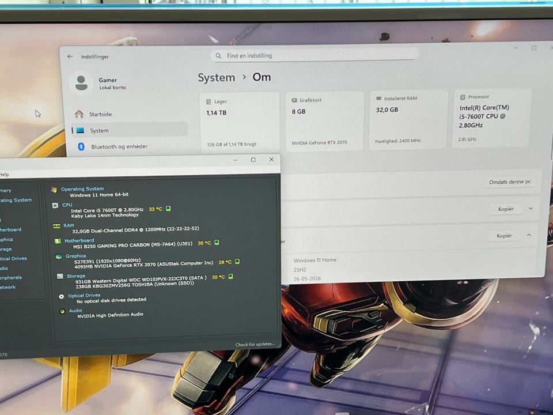Select the System monitor icon in sidebar
This screenshot has height=415, width=553.
[x=81, y=131]
